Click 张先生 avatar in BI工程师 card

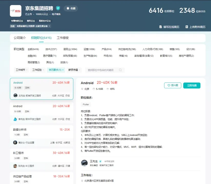[x=15, y=166]
